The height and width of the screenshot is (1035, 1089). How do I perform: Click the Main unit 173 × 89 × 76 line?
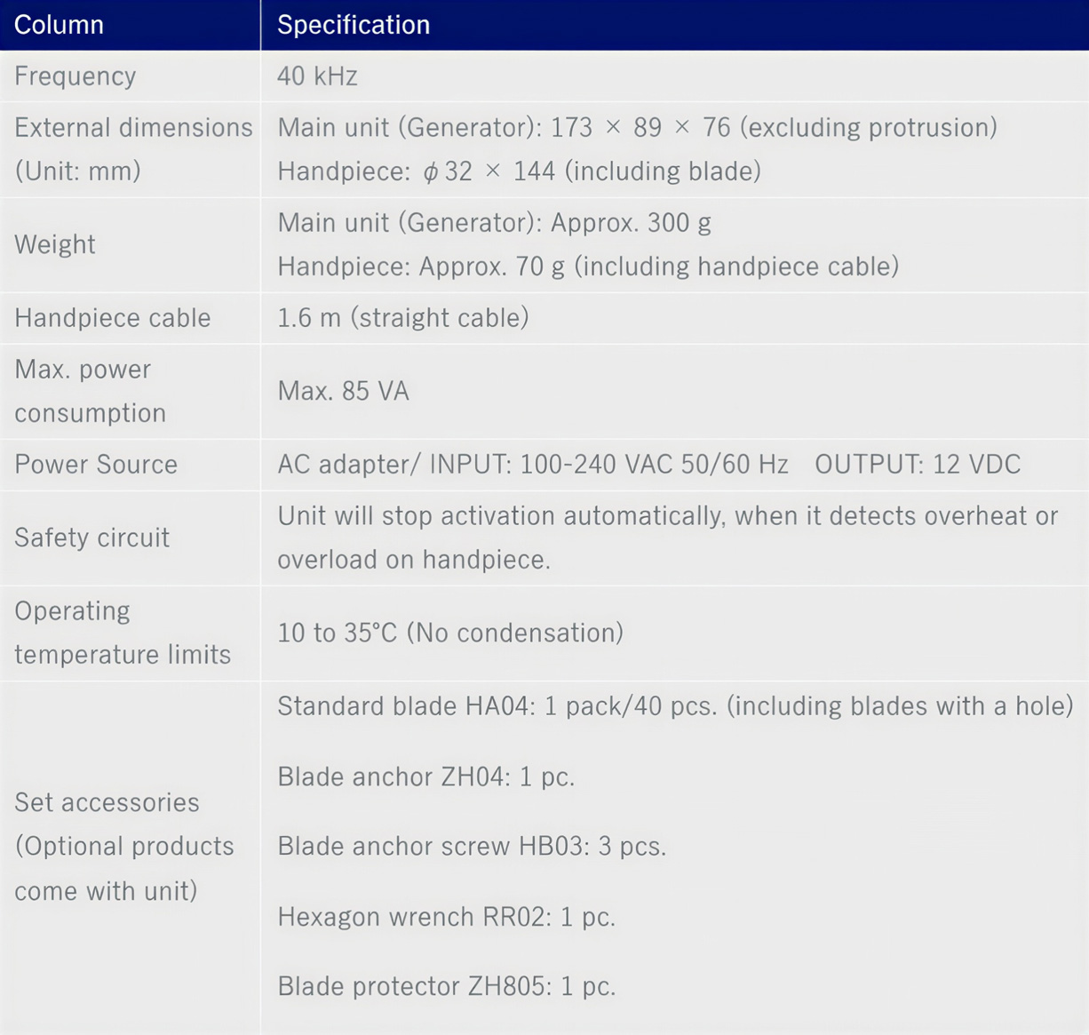(637, 128)
